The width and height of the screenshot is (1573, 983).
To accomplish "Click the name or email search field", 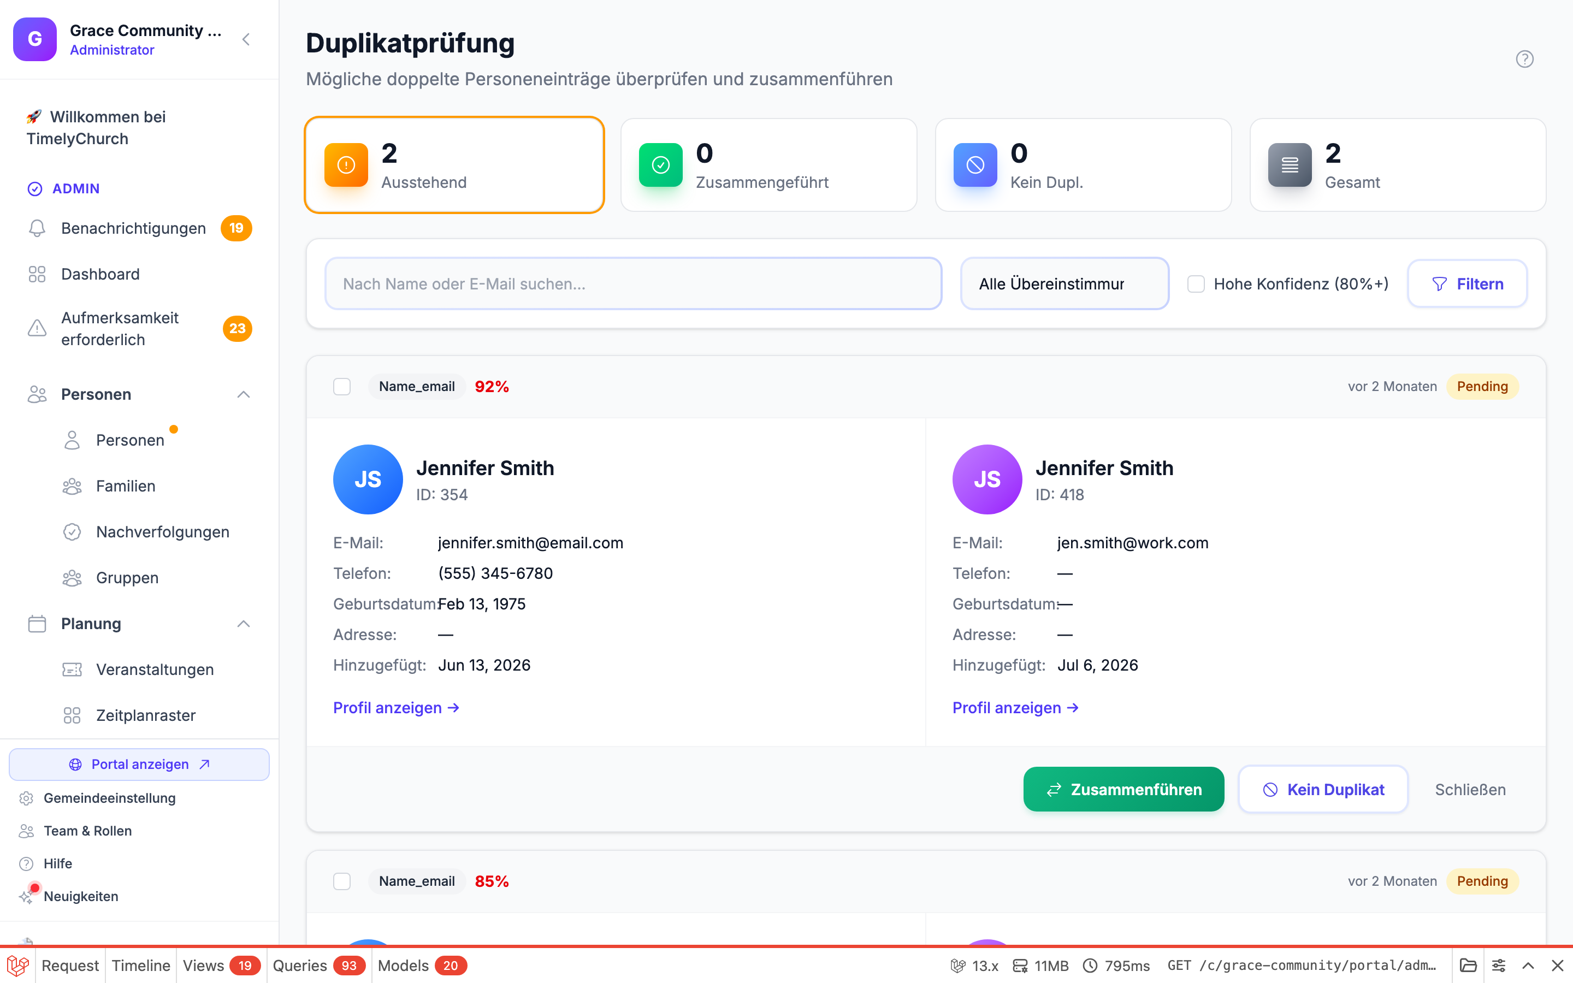I will [633, 283].
